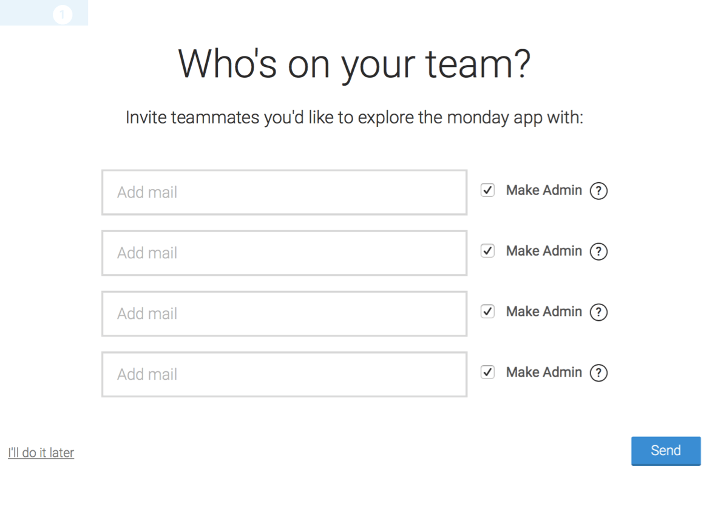Viewport: 715px width, 514px height.
Task: Click Make Admin text in second row
Action: (544, 250)
